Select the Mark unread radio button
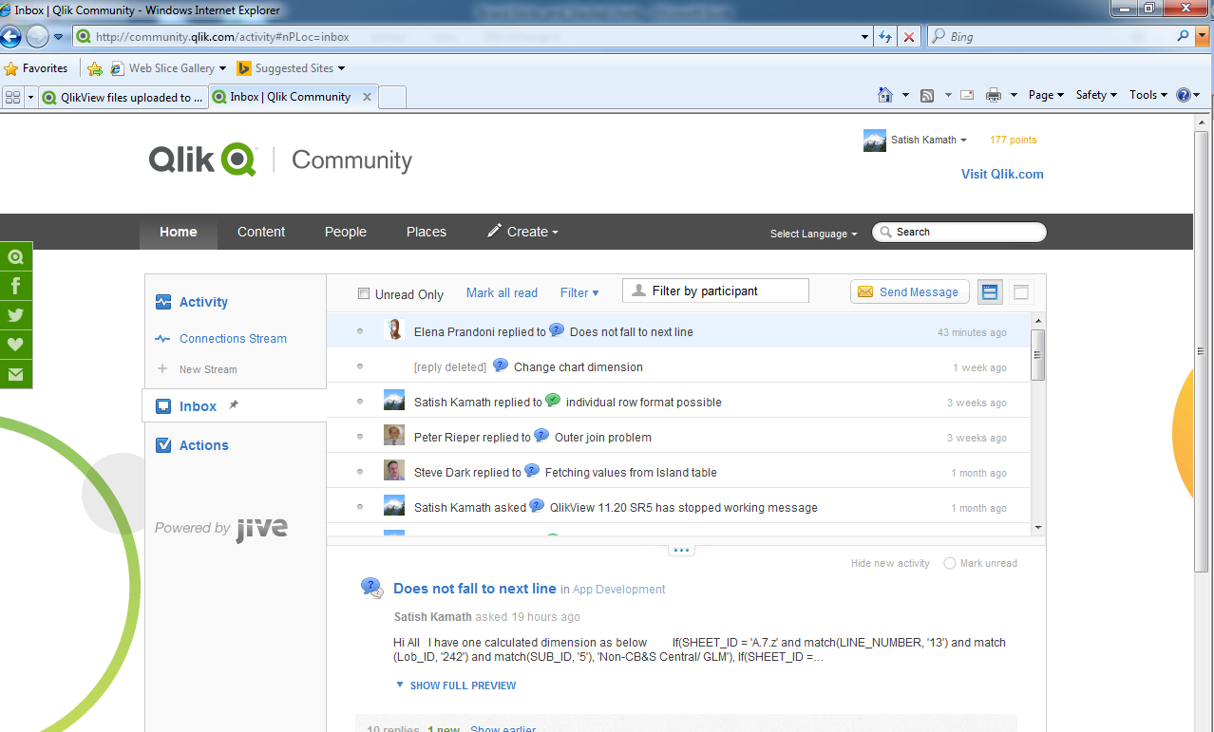Image resolution: width=1214 pixels, height=732 pixels. (x=950, y=563)
